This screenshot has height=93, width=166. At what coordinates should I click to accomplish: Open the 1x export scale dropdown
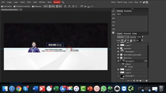(46, 6)
